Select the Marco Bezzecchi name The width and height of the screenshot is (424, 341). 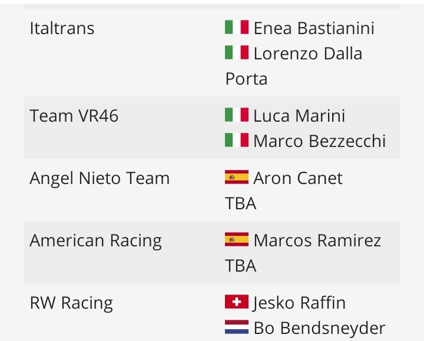[319, 142]
